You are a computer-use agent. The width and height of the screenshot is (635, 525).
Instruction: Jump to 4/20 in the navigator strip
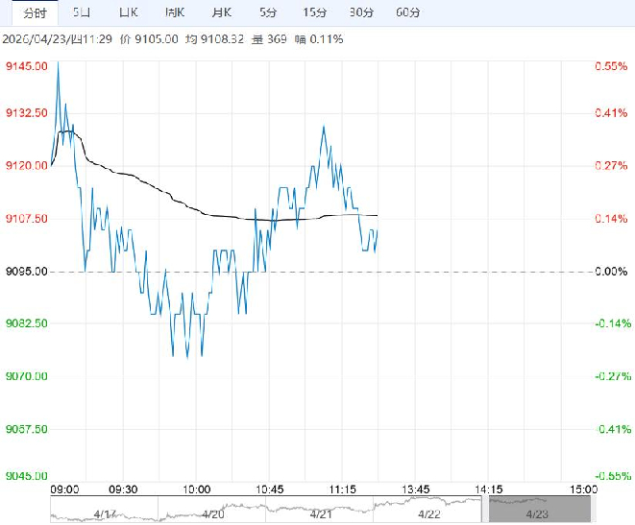coord(213,513)
